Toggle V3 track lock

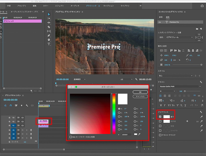point(10,117)
